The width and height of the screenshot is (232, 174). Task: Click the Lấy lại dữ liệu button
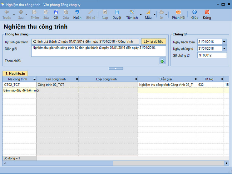tap(153, 42)
